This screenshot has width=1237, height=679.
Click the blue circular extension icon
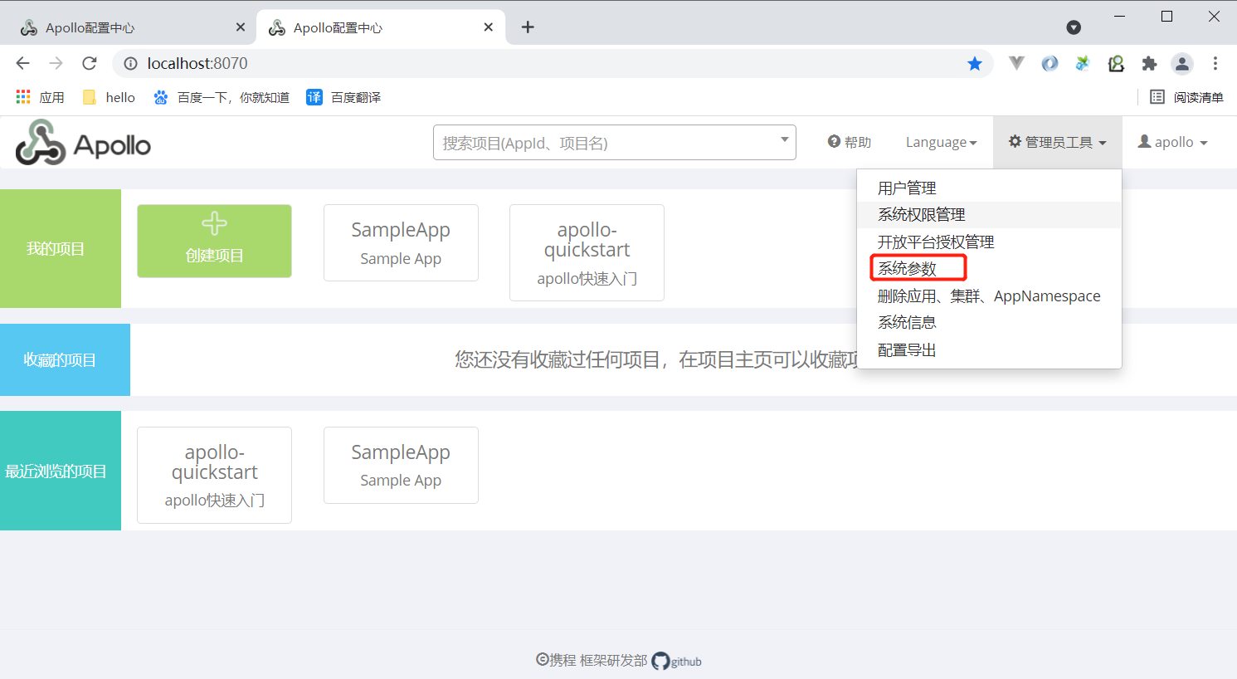1050,63
